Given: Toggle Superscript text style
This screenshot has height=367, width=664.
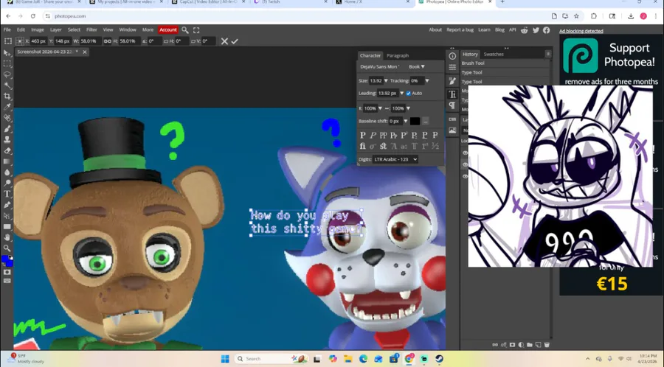Looking at the screenshot, I should click(x=404, y=136).
